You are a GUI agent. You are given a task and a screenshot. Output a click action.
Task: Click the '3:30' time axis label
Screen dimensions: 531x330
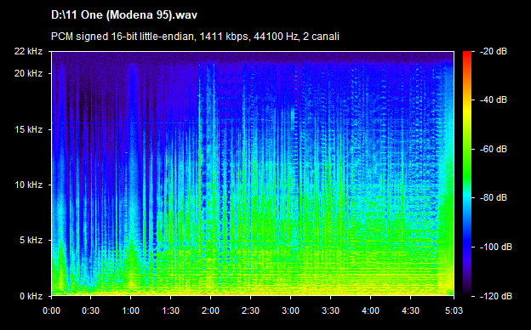[x=330, y=310]
